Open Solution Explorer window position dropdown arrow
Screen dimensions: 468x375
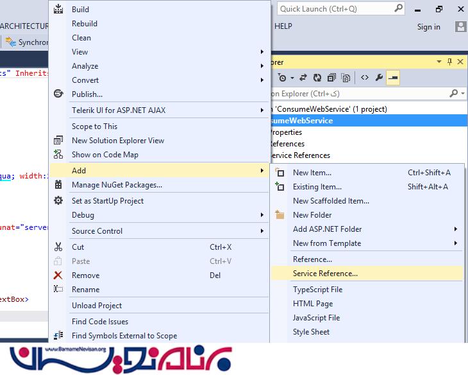click(439, 62)
